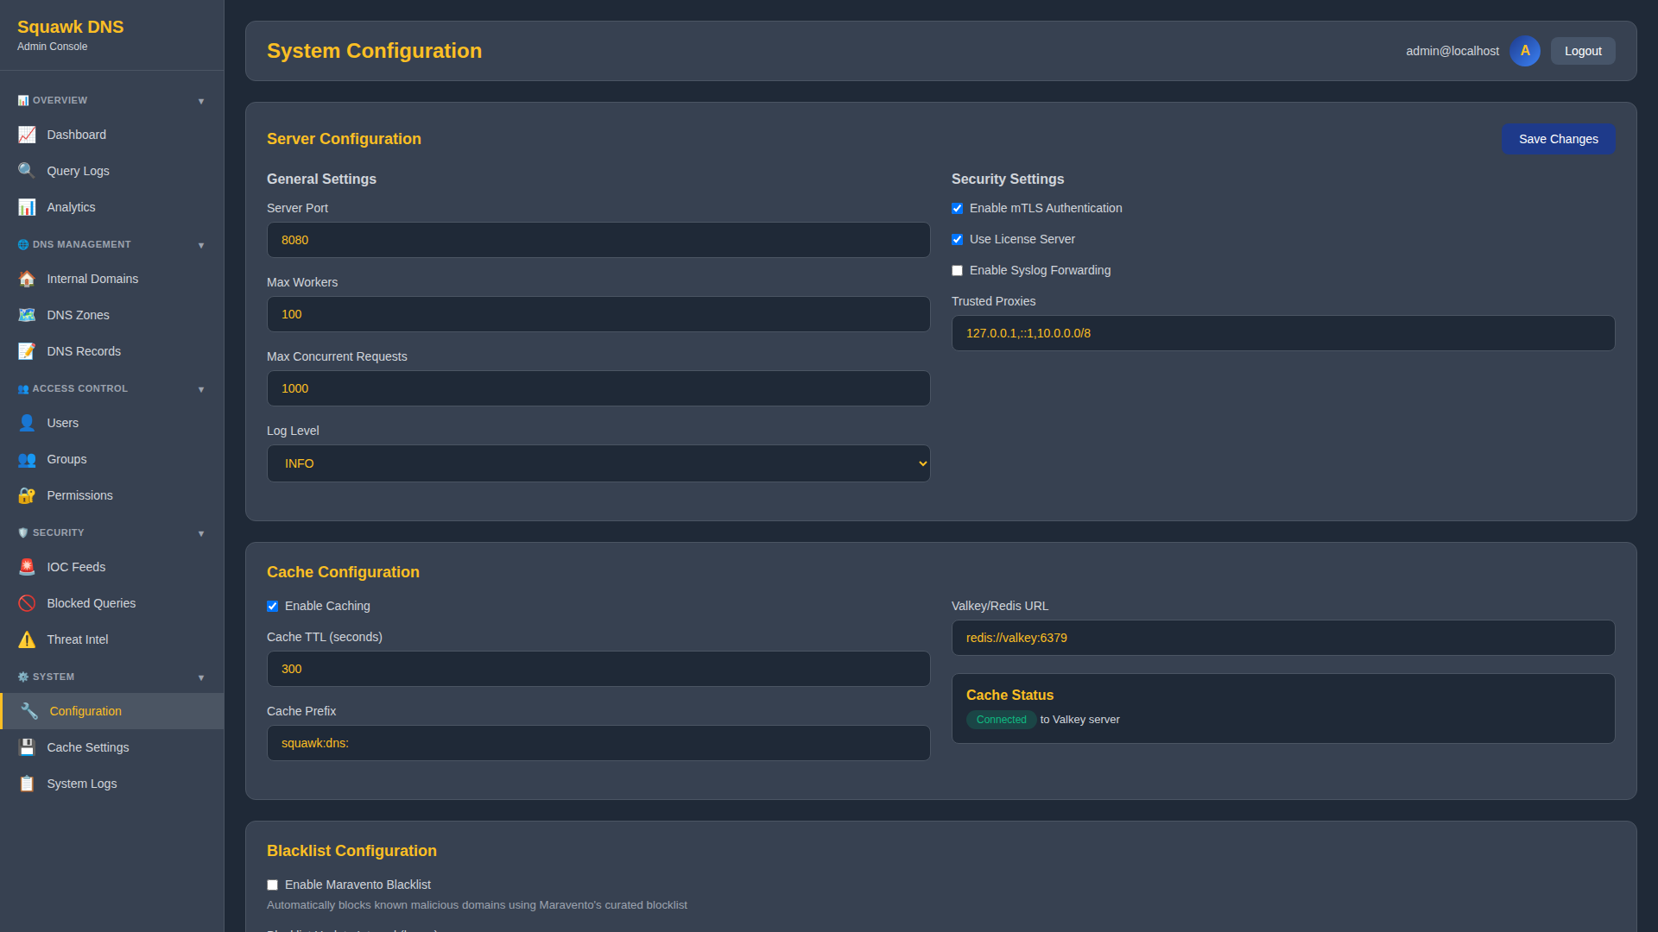This screenshot has height=932, width=1658.
Task: Click the Threat Intel warning icon
Action: coord(27,639)
